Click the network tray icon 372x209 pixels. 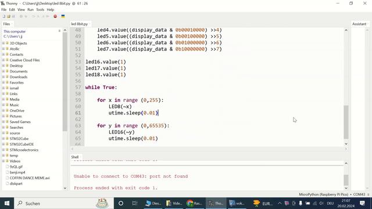pyautogui.click(x=315, y=203)
